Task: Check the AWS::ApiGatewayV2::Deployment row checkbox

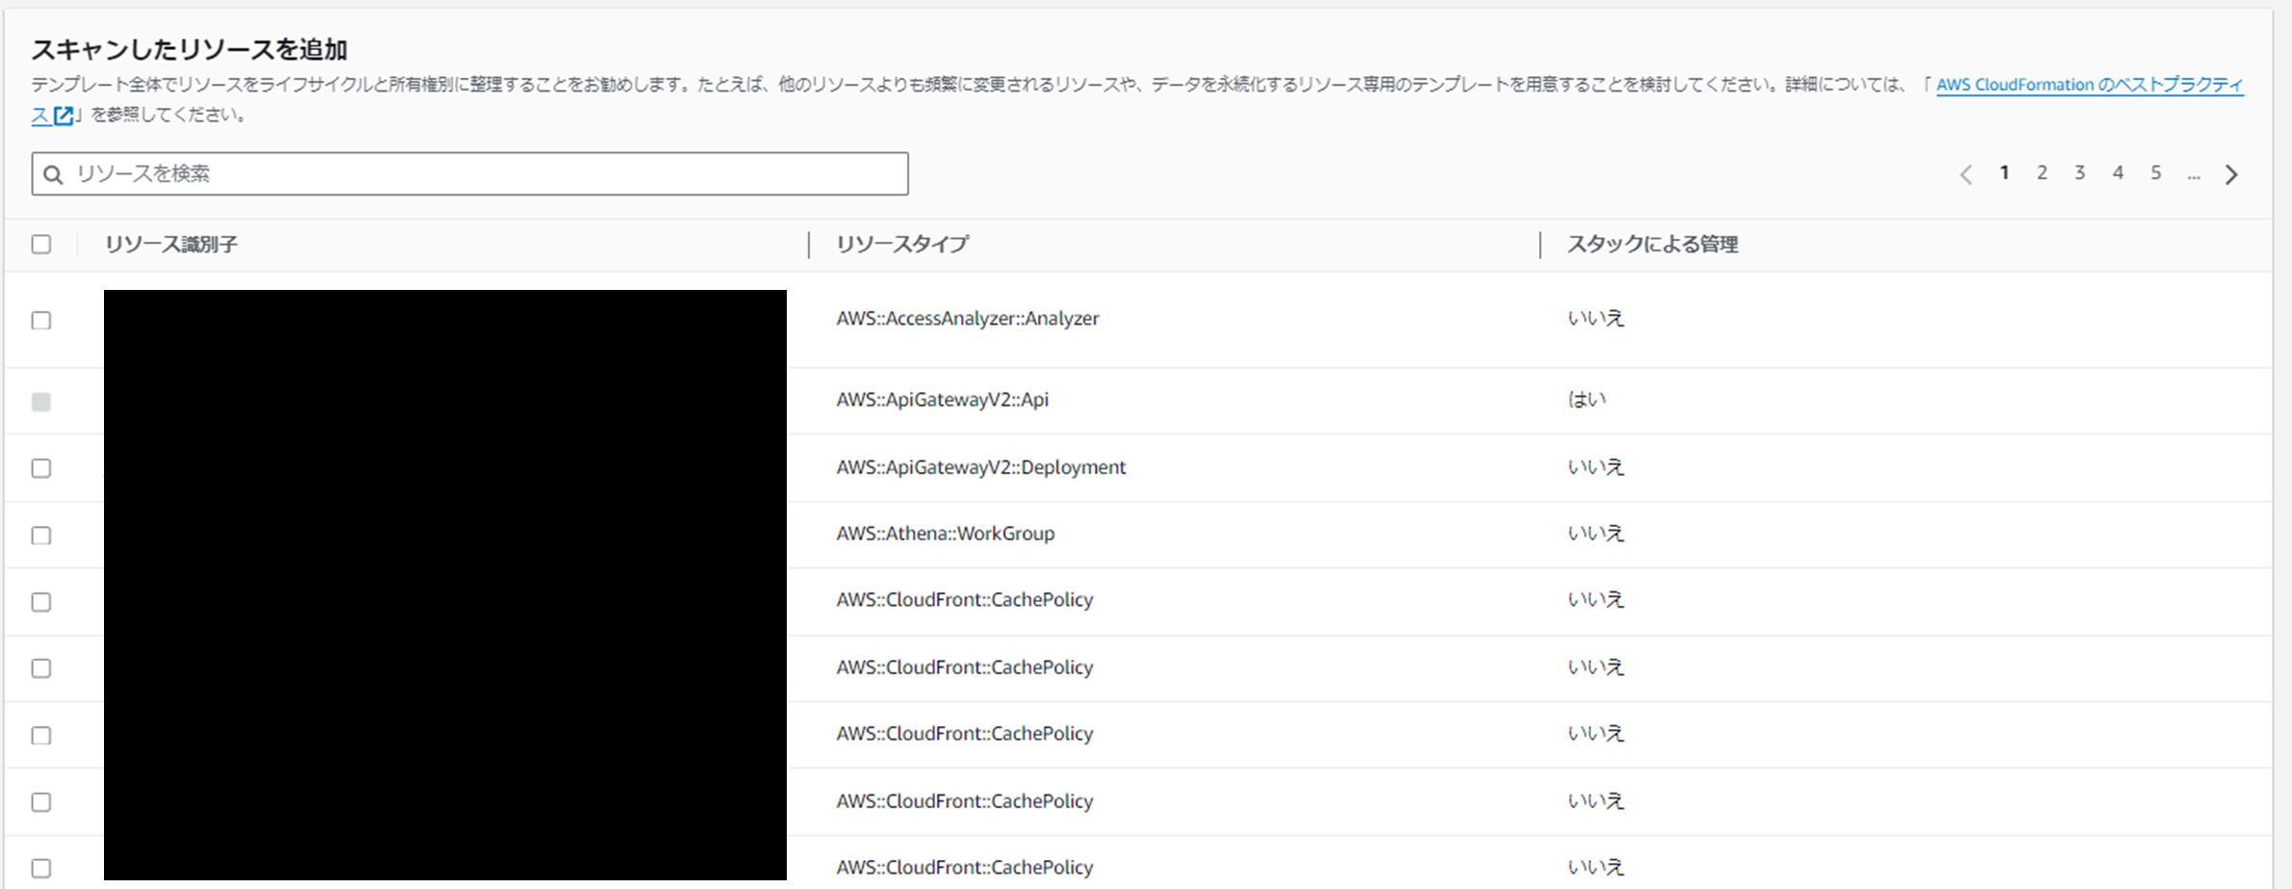Action: coord(41,469)
